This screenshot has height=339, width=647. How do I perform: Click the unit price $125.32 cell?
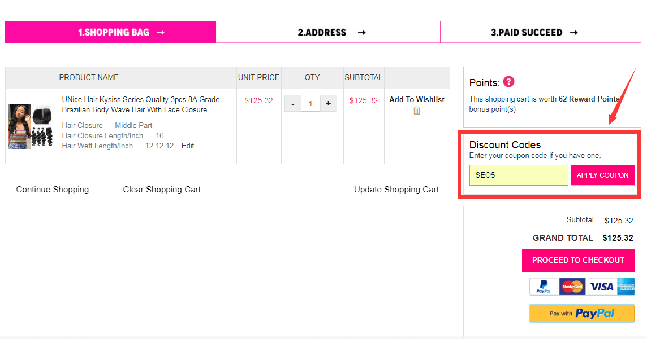coord(258,100)
